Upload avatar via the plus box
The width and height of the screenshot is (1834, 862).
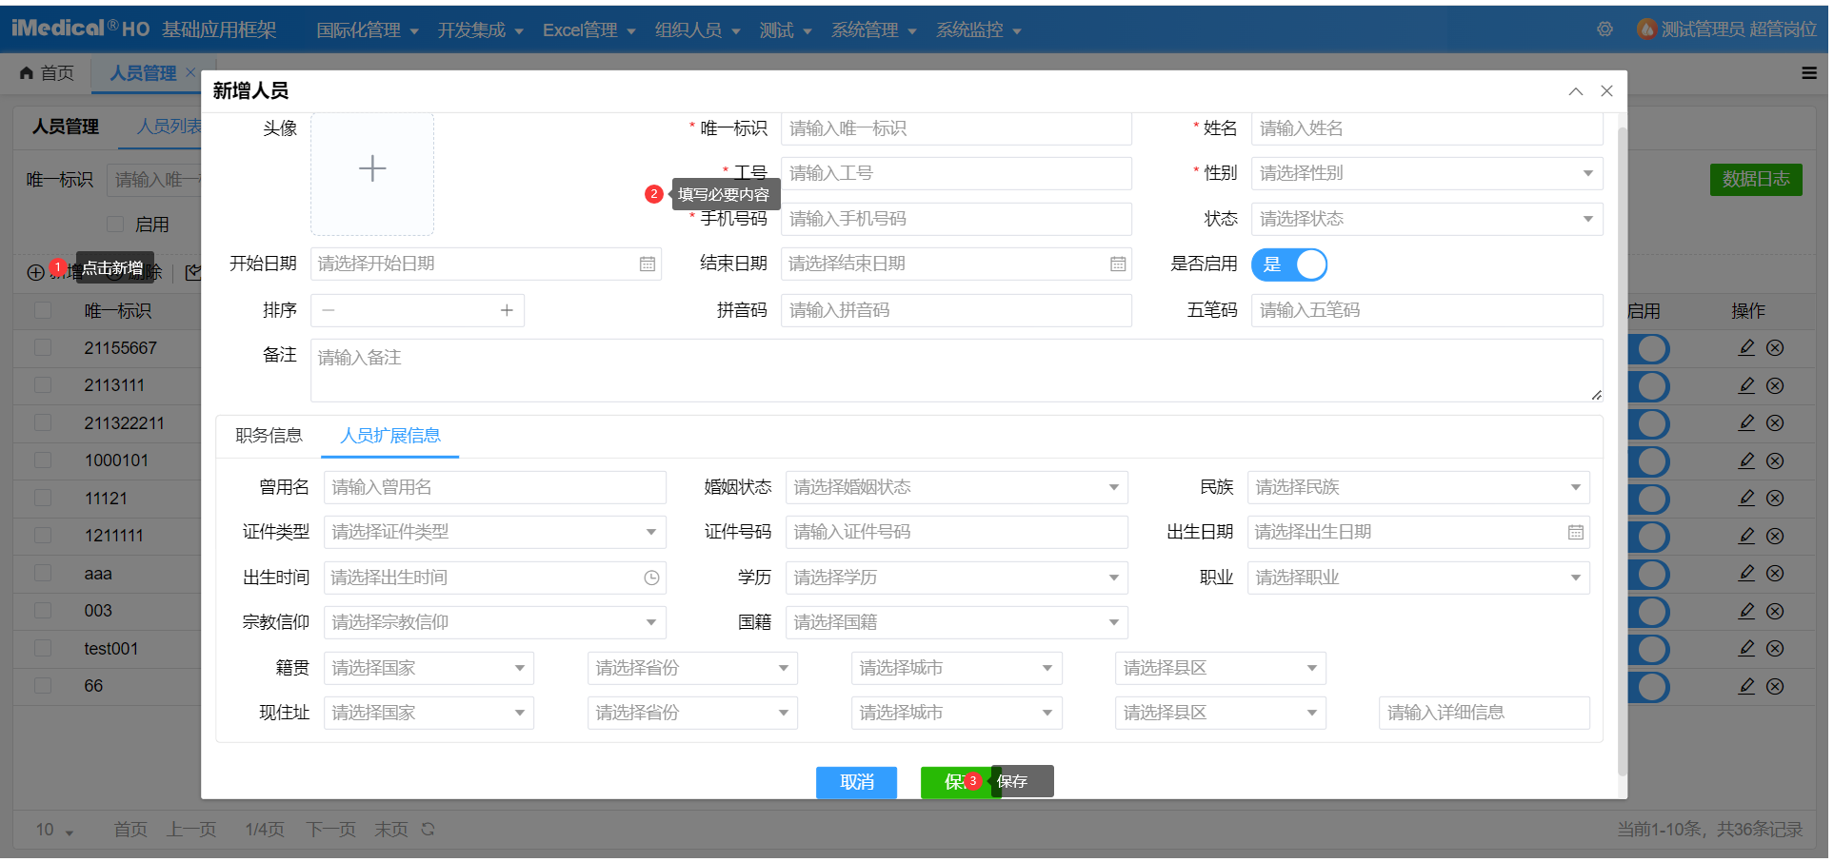click(x=372, y=174)
